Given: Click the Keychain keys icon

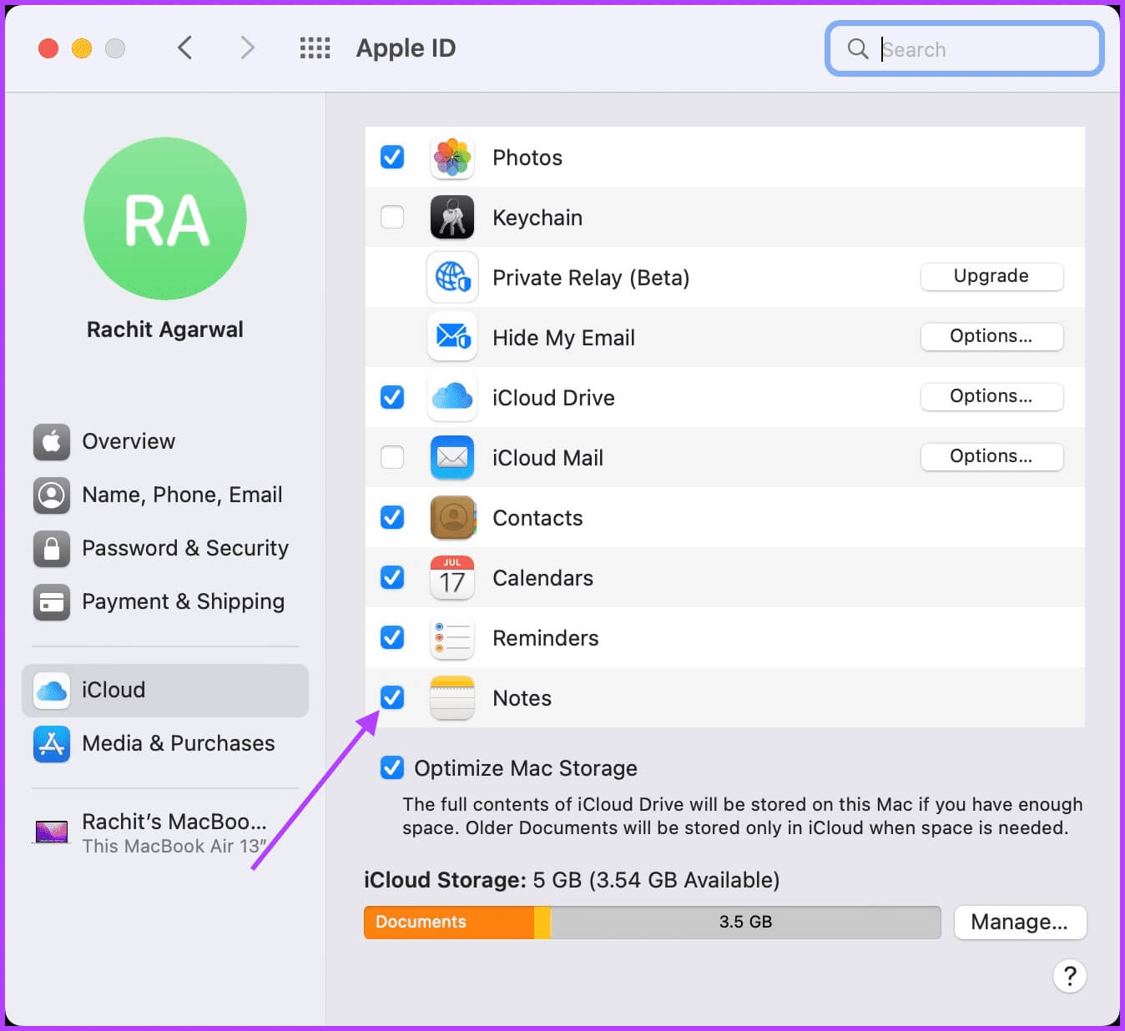Looking at the screenshot, I should [x=452, y=217].
